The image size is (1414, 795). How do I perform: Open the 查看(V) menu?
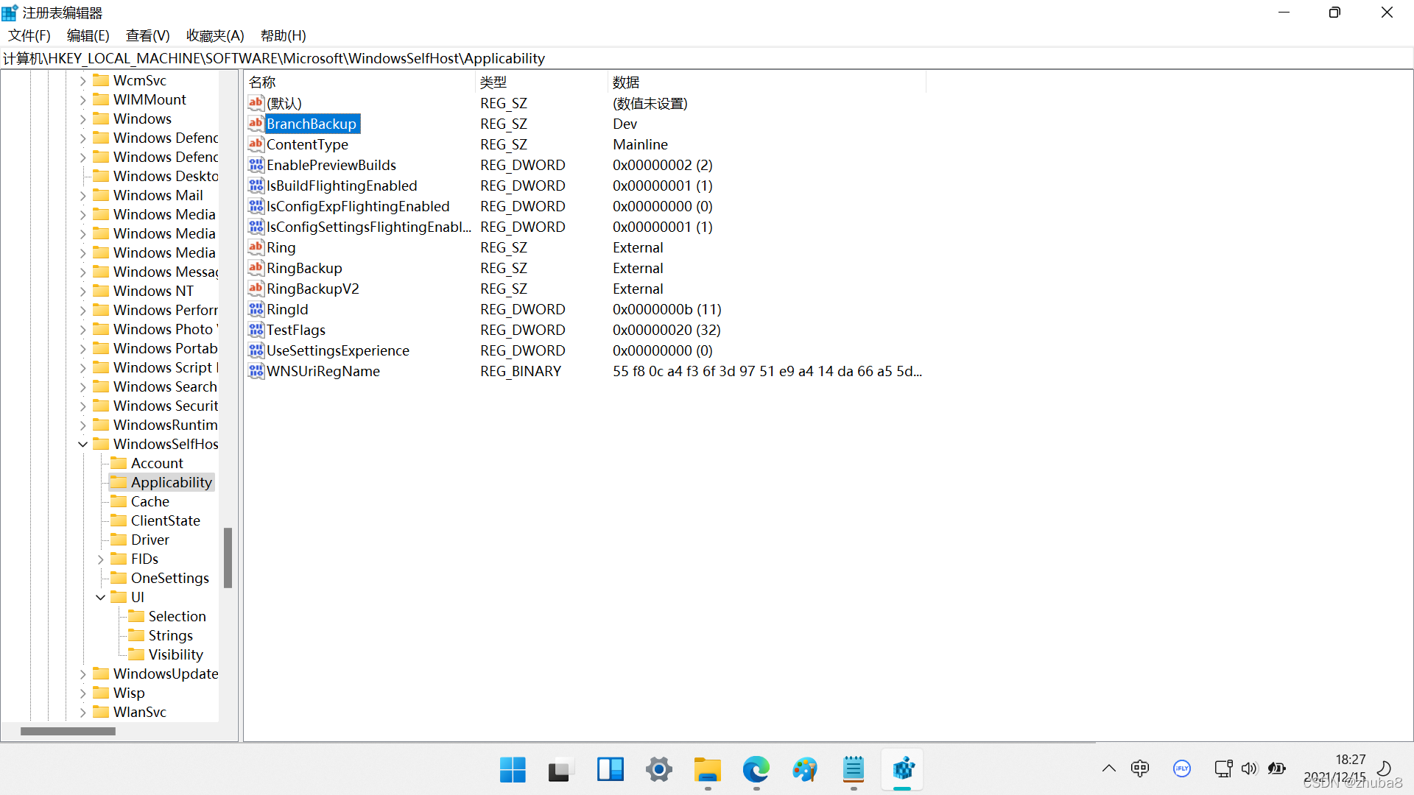[x=147, y=35]
